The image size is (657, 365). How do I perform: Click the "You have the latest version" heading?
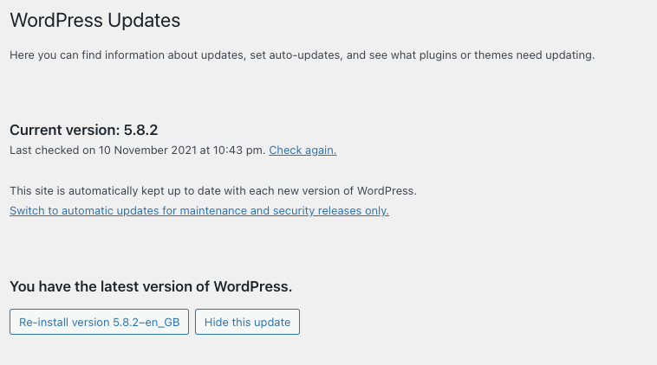(x=151, y=286)
